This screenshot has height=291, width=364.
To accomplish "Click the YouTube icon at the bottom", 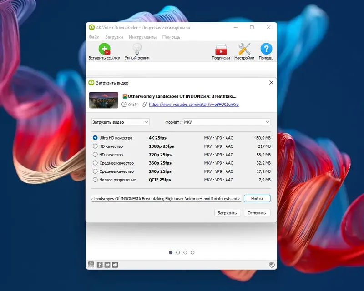I will pyautogui.click(x=91, y=264).
